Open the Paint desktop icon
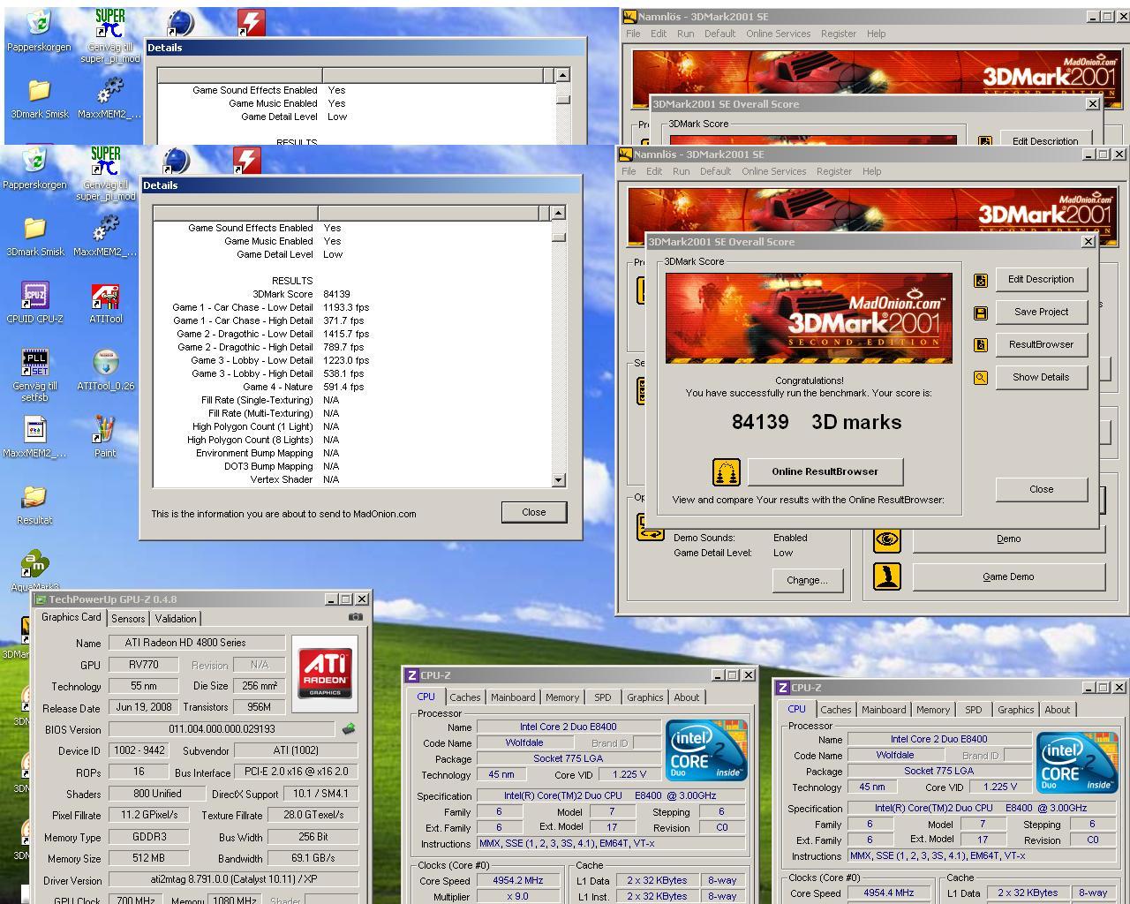The width and height of the screenshot is (1130, 904). (x=105, y=437)
